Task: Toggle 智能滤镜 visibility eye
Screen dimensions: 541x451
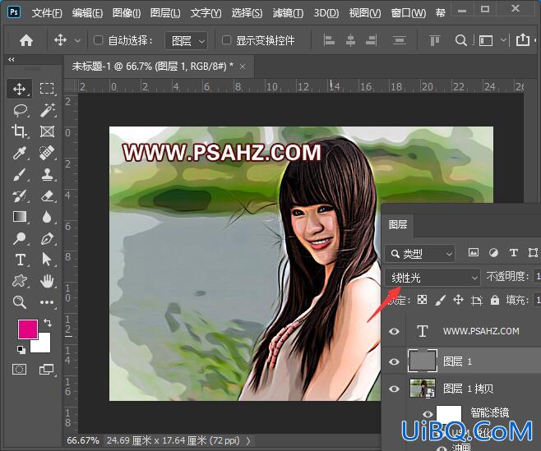Action: [428, 414]
